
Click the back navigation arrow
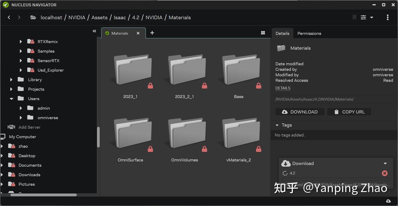(9, 17)
